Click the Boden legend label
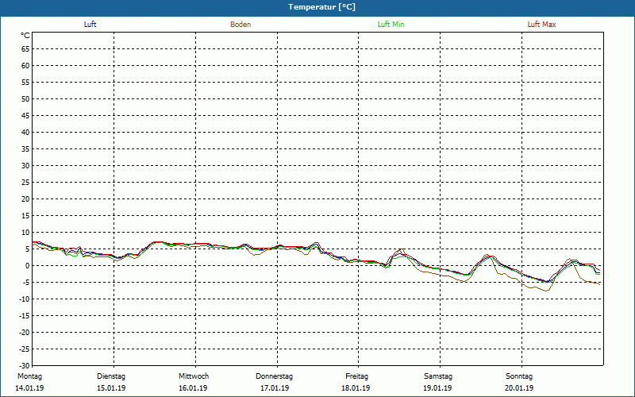This screenshot has width=635, height=397. click(241, 25)
